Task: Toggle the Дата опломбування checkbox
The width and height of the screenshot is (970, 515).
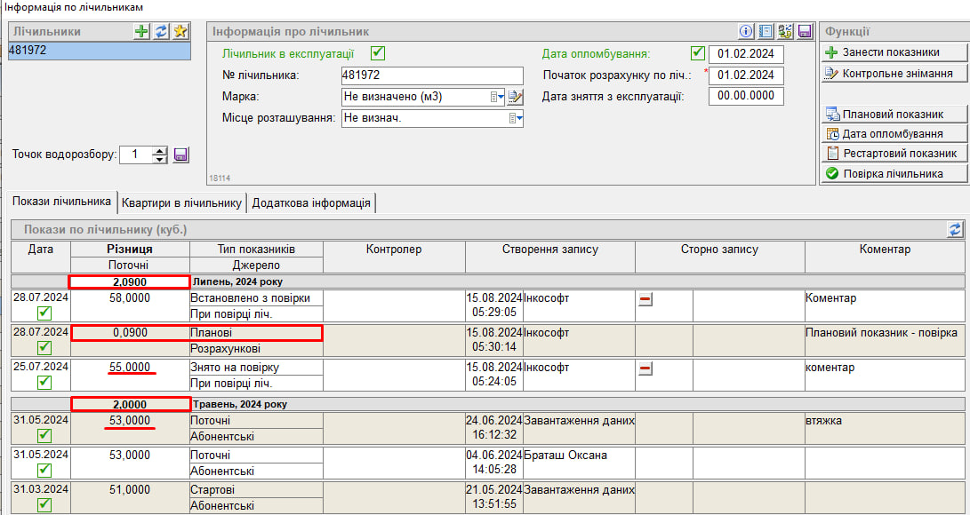Action: click(x=698, y=53)
